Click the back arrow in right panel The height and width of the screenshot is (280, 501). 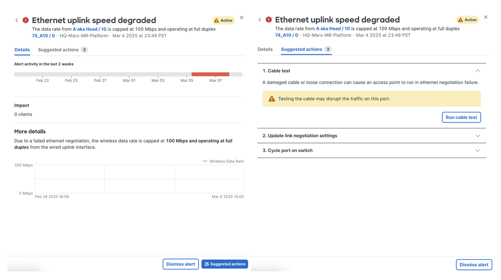[260, 20]
